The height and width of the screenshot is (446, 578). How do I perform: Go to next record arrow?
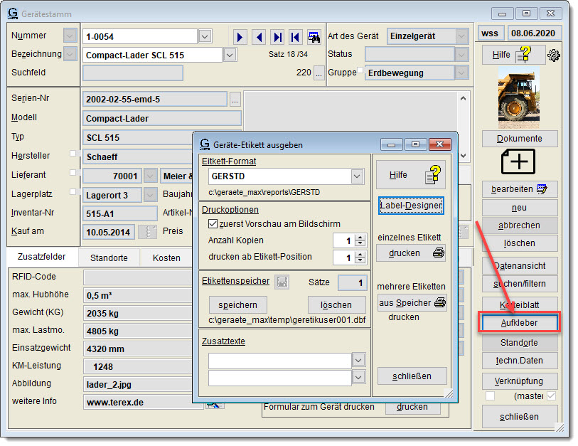click(x=241, y=36)
